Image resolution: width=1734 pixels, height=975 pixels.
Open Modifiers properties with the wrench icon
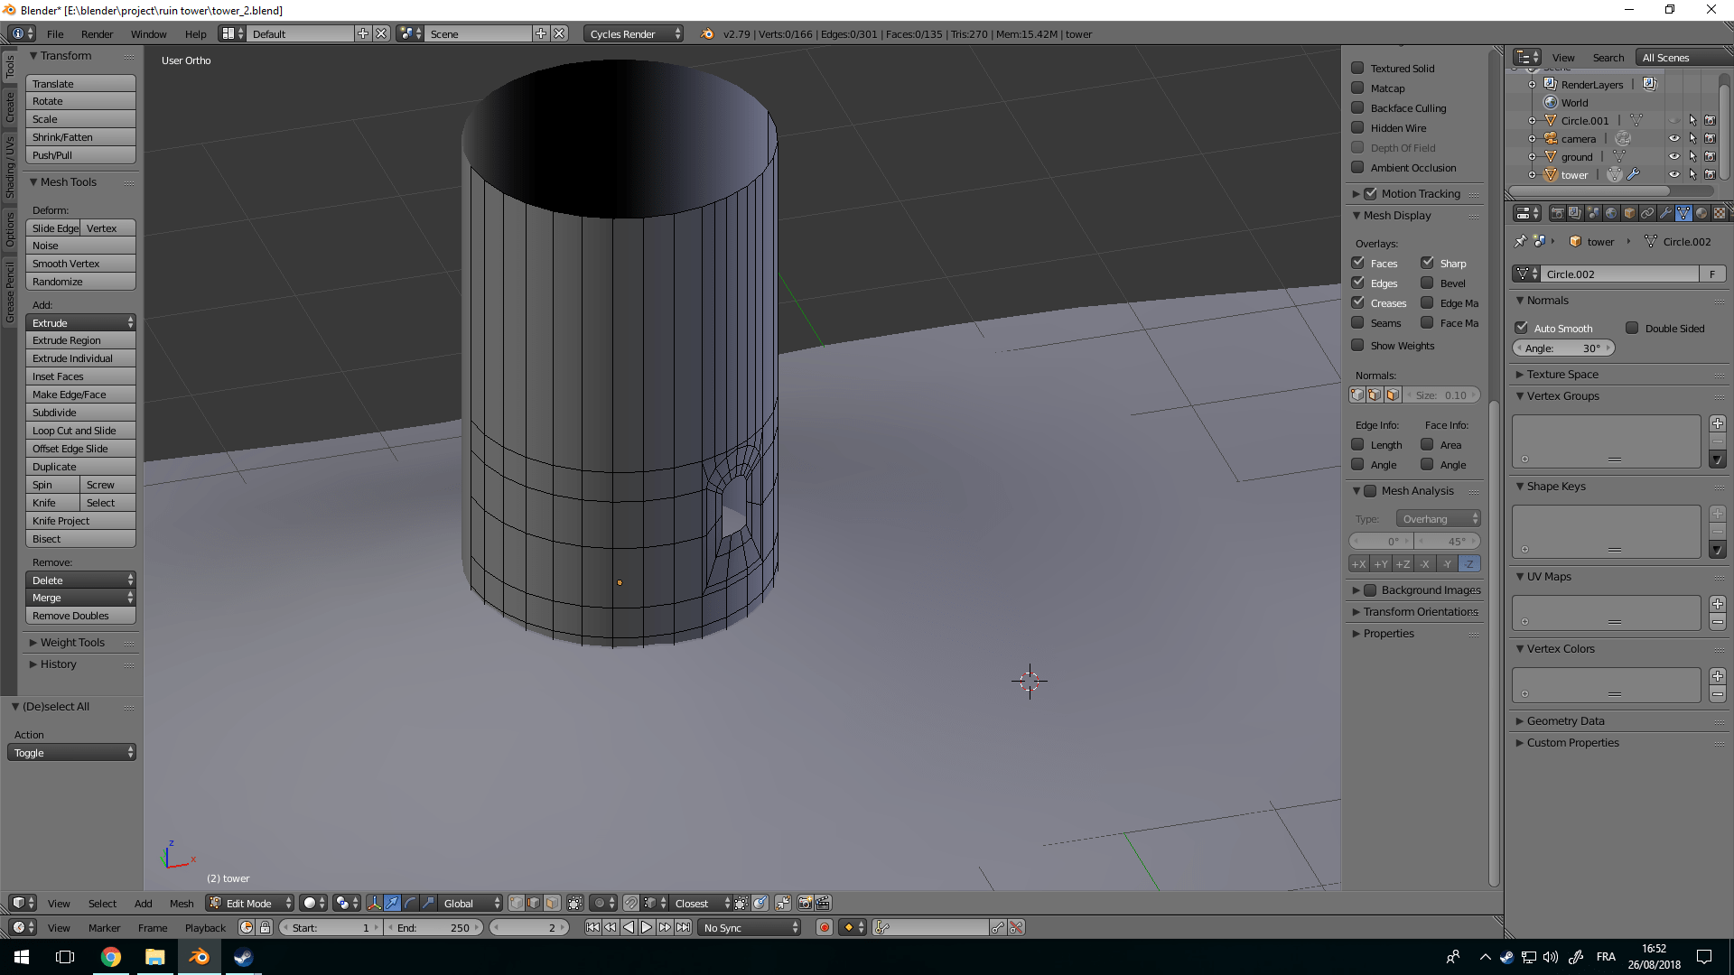click(x=1664, y=214)
